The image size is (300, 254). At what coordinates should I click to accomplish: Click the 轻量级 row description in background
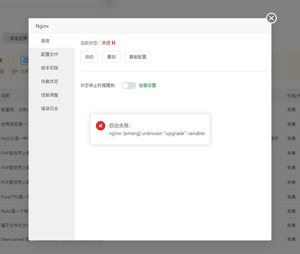(15, 109)
